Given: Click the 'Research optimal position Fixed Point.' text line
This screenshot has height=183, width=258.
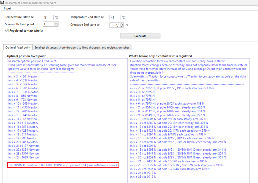Looking at the screenshot, I should point(32,61).
